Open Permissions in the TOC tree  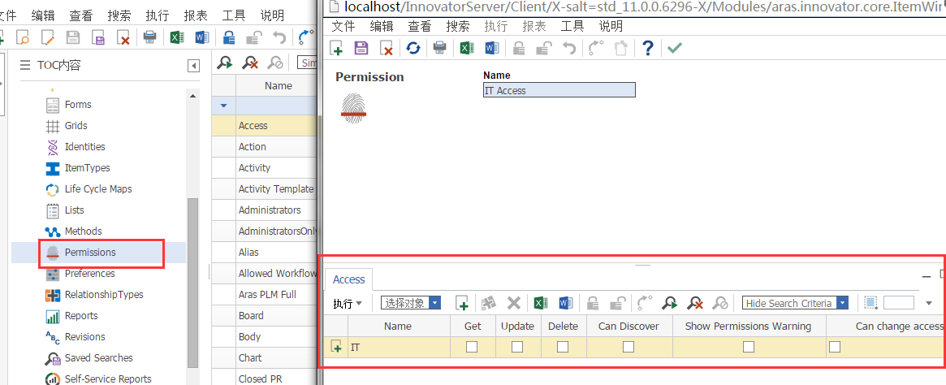pos(90,253)
